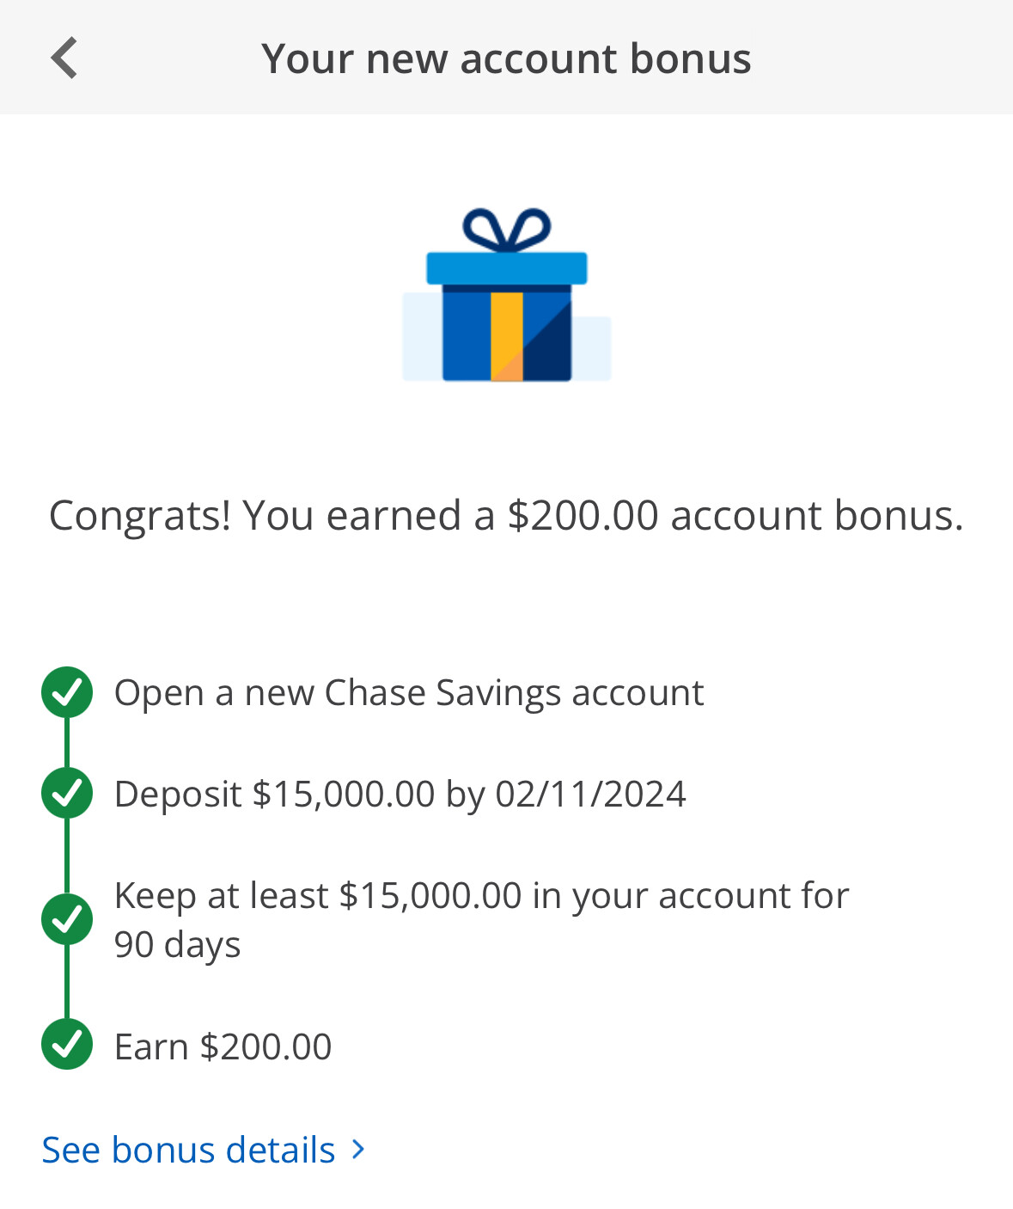Click checkmark beside Open a new Chase Savings account
Screen dimensions: 1013x1209
(x=67, y=692)
